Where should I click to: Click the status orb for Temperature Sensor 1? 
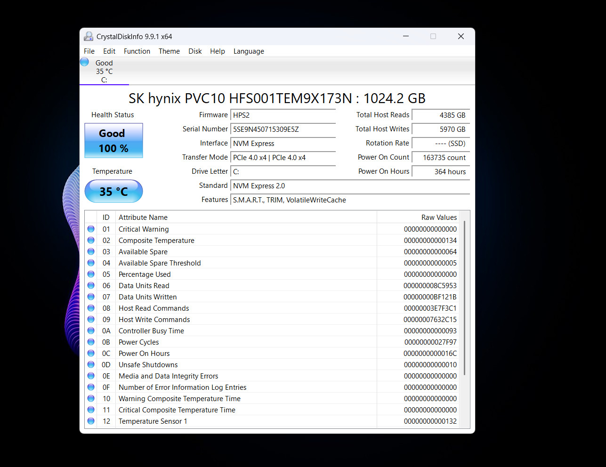pyautogui.click(x=91, y=421)
